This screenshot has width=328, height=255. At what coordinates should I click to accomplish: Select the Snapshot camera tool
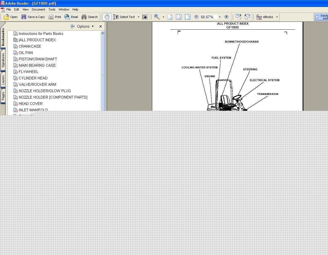(145, 17)
